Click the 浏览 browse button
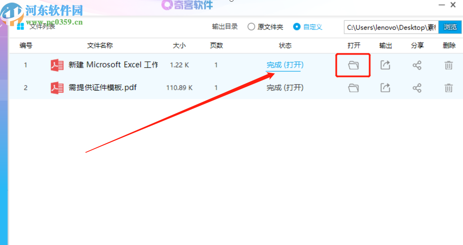The width and height of the screenshot is (463, 245). click(x=450, y=27)
